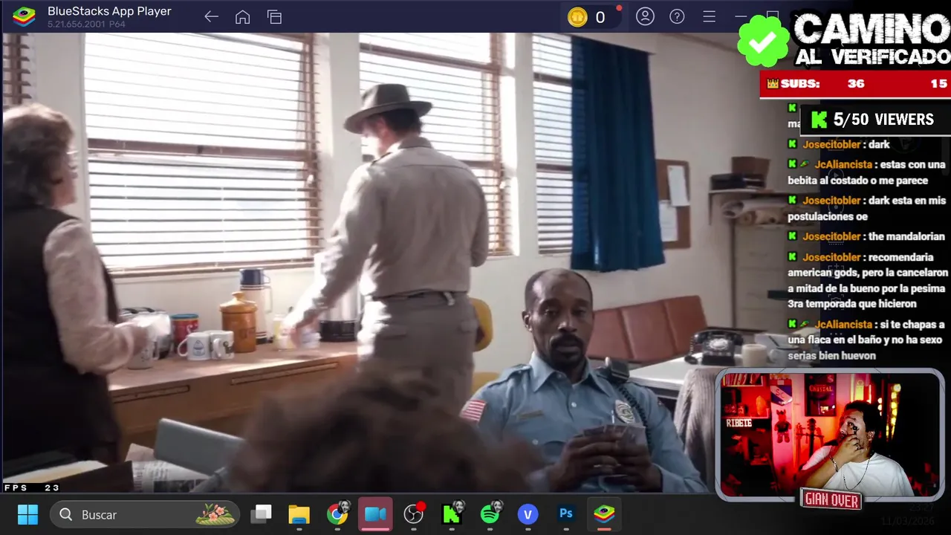Screen dimensions: 951x535
Task: Go back with BlueStacks back arrow
Action: tap(211, 16)
